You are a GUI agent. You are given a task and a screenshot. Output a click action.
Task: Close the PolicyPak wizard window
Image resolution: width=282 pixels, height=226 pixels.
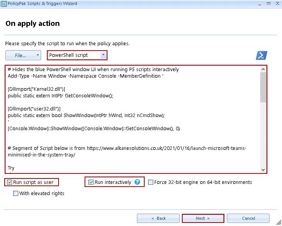pyautogui.click(x=277, y=3)
